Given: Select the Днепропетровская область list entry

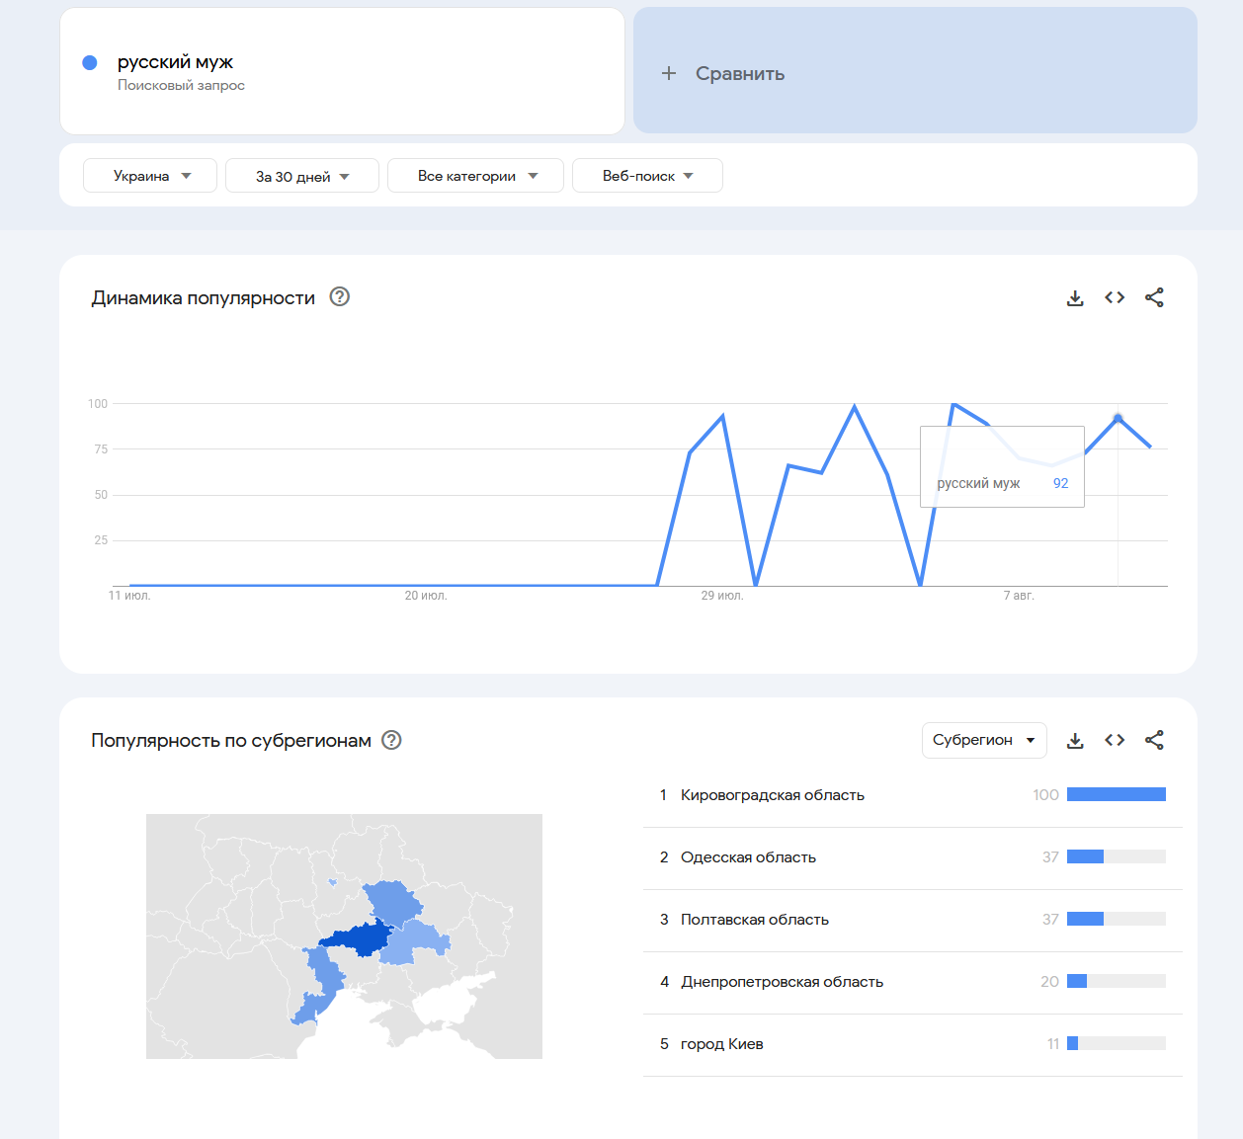Looking at the screenshot, I should click(782, 982).
